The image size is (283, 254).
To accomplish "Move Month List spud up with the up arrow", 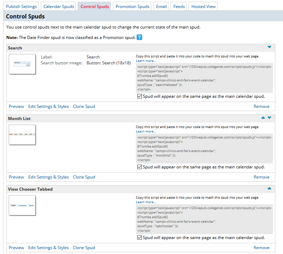I will click(x=263, y=118).
